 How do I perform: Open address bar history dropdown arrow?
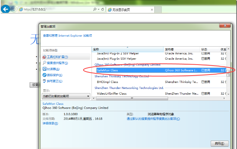(x=99, y=10)
